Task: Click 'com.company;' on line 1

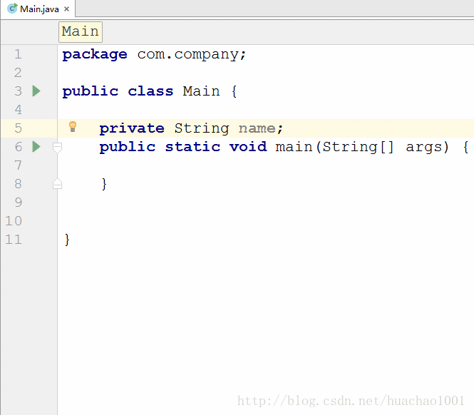Action: tap(192, 55)
